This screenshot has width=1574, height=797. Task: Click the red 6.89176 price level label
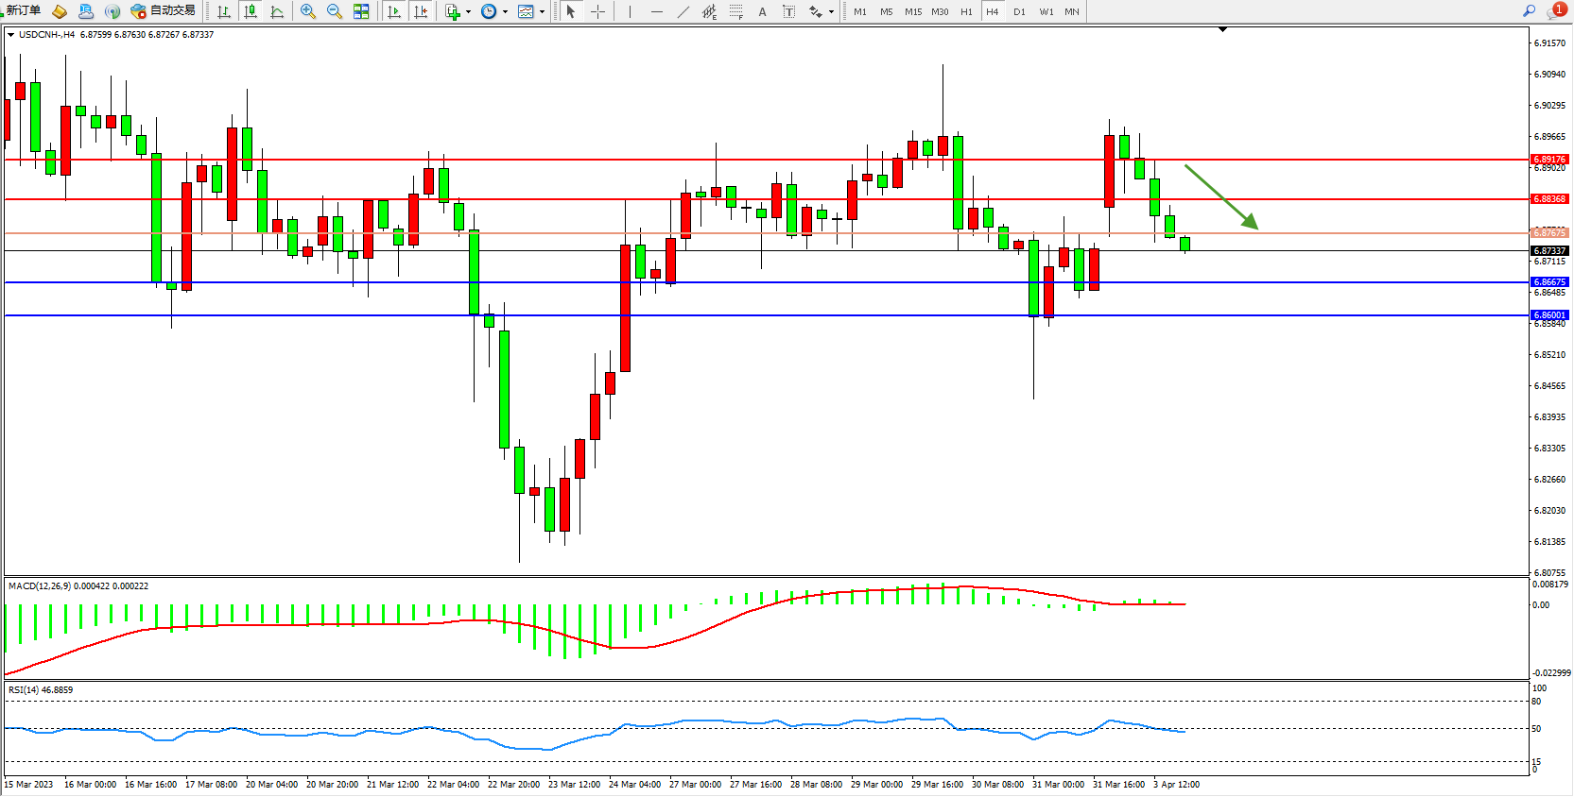tap(1549, 160)
